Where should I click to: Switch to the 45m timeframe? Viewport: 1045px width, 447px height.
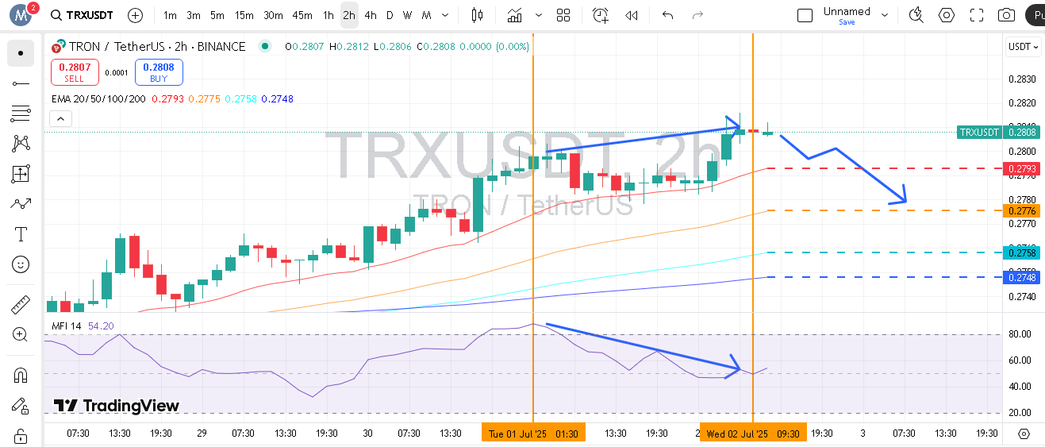pyautogui.click(x=302, y=15)
